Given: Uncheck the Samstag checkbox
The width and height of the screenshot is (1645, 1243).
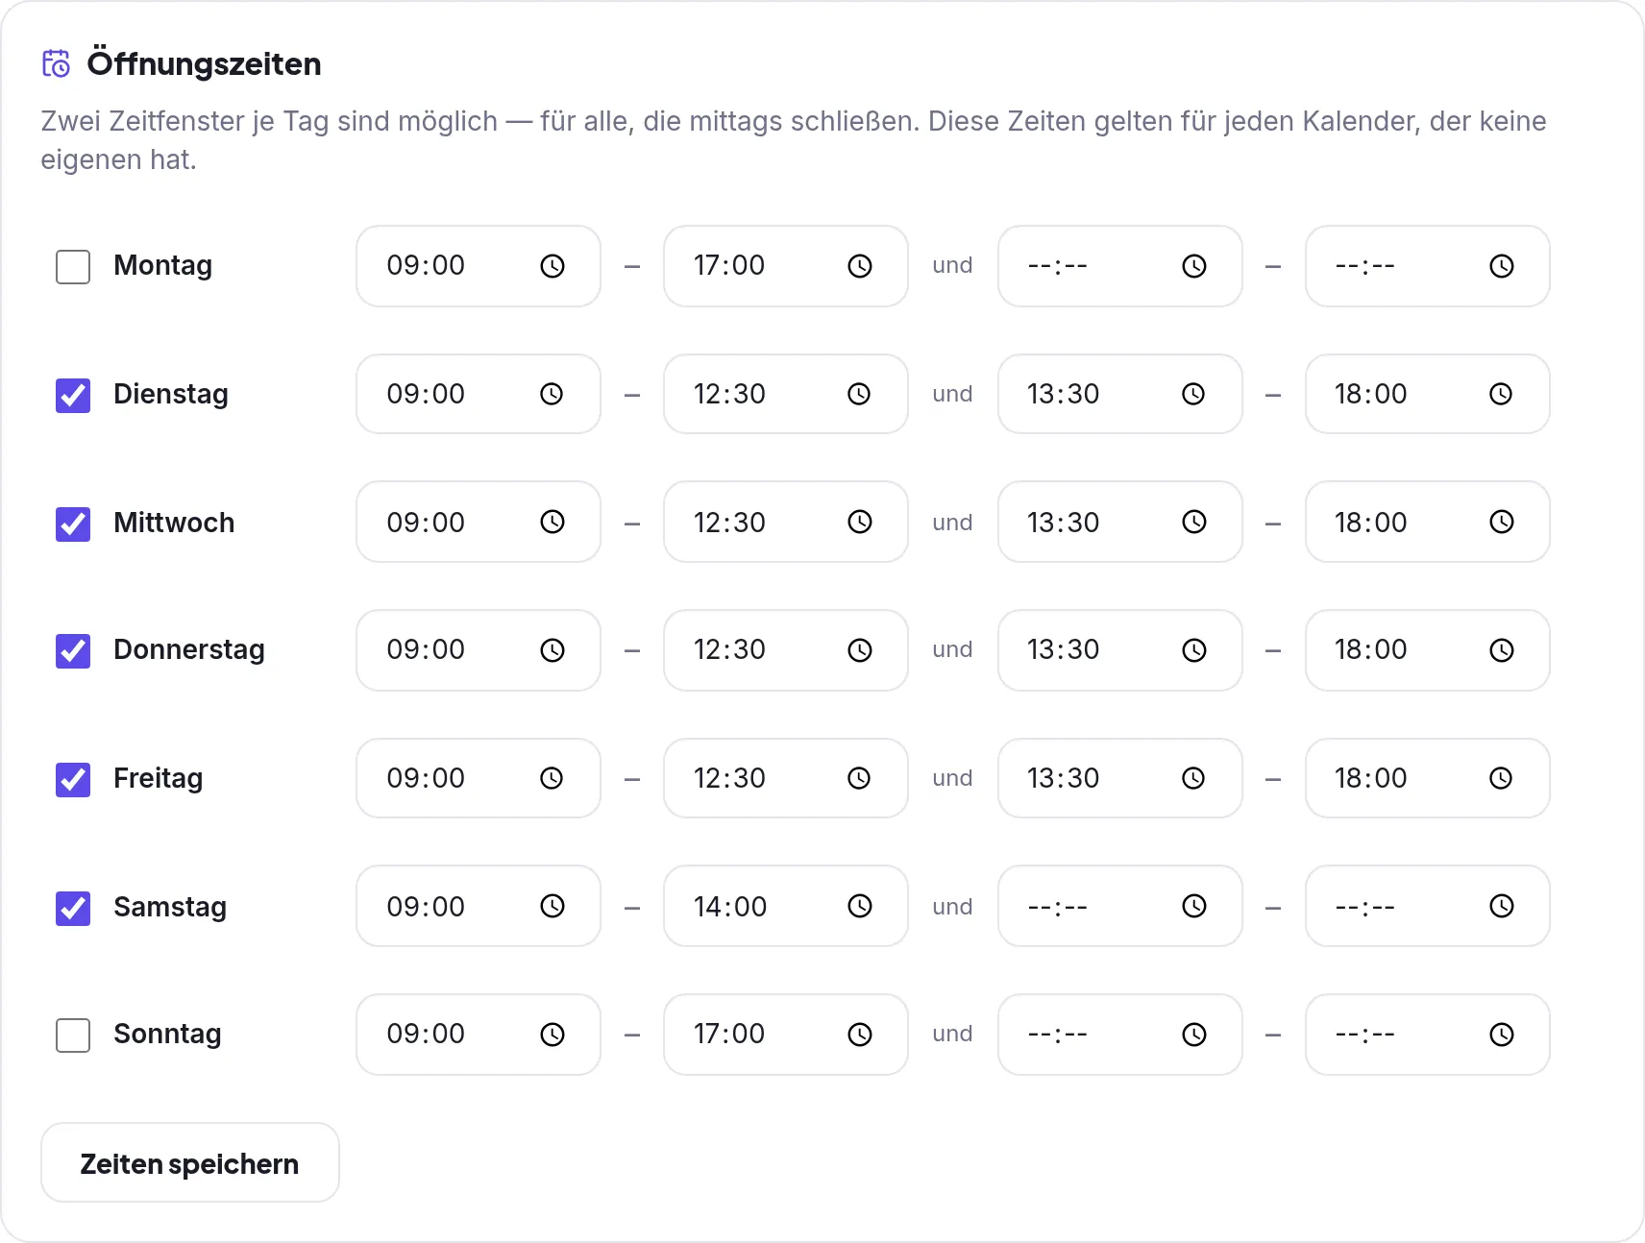Looking at the screenshot, I should tap(73, 908).
